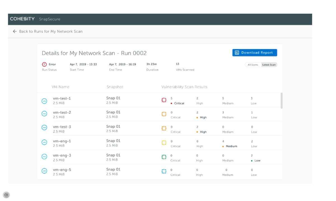Click the report chart icon in Download Report
The image size is (336, 201).
click(237, 52)
